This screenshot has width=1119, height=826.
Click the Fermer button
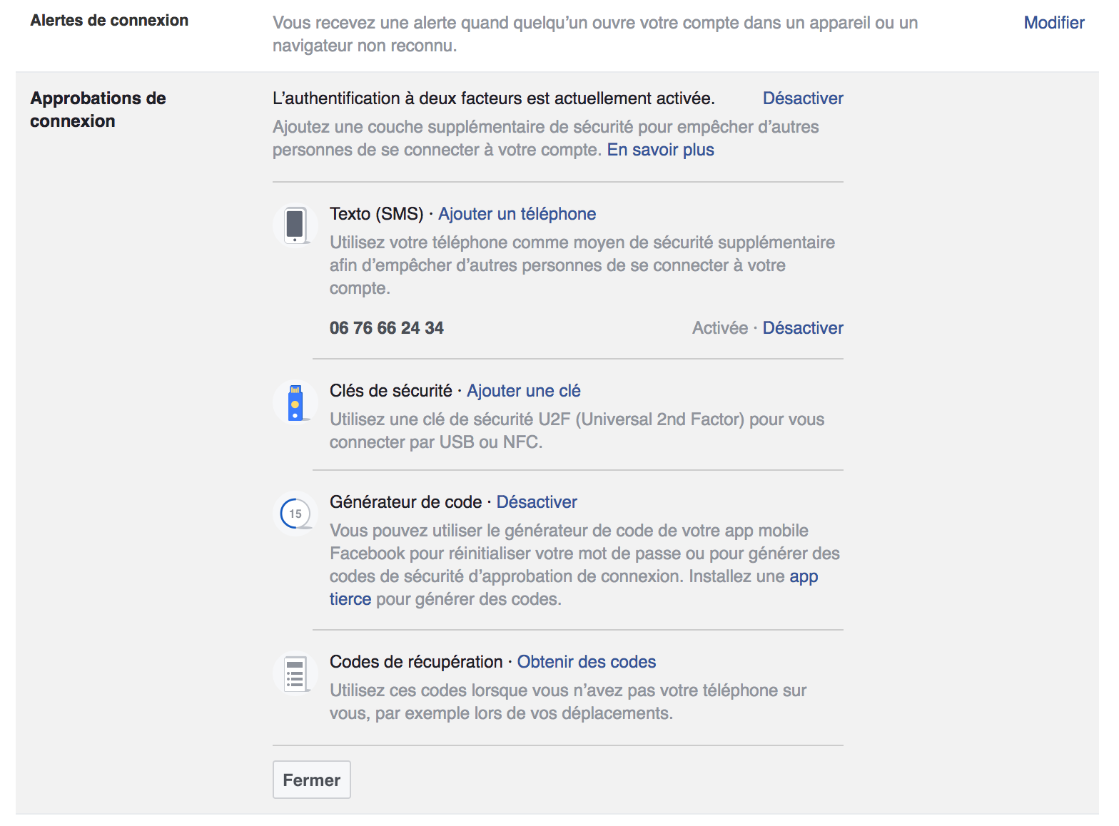click(x=312, y=780)
